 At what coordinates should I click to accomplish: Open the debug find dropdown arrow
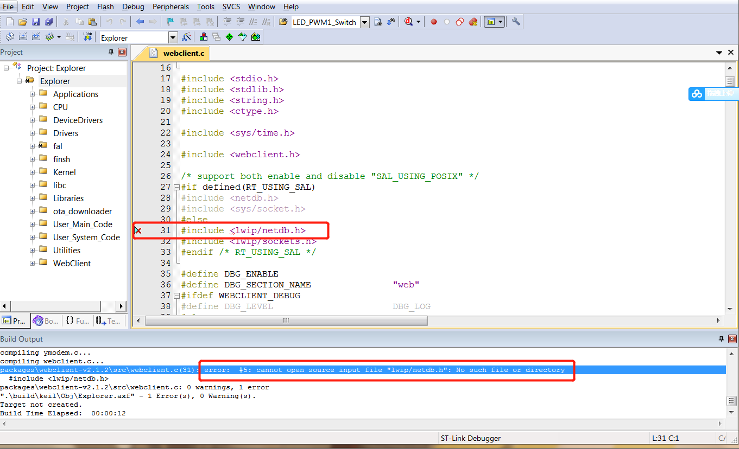pos(419,22)
